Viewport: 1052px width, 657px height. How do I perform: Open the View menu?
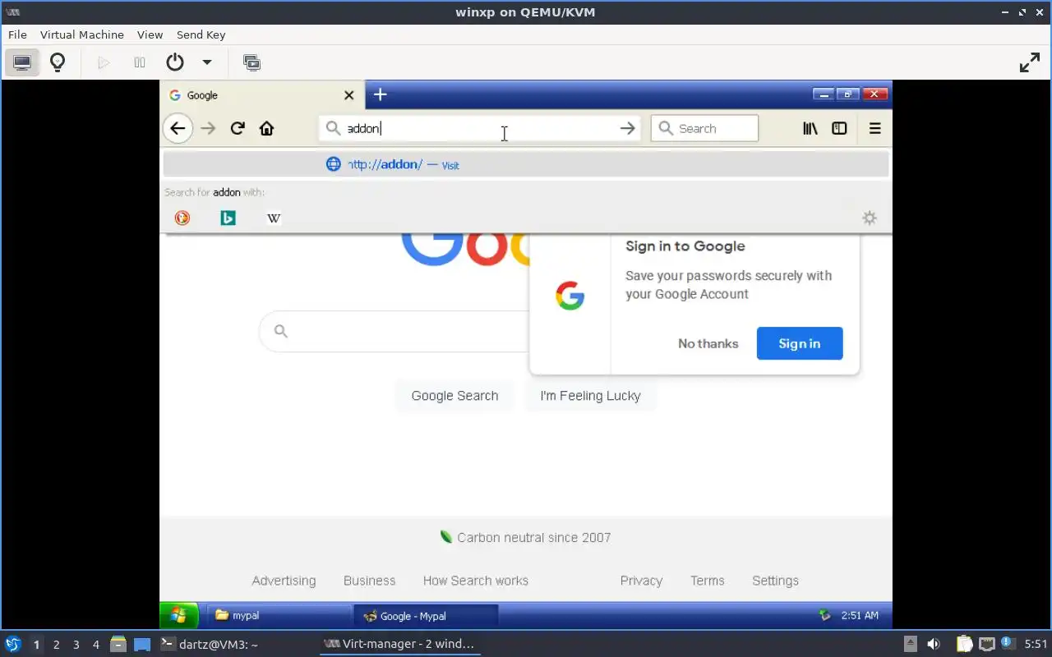click(x=150, y=34)
